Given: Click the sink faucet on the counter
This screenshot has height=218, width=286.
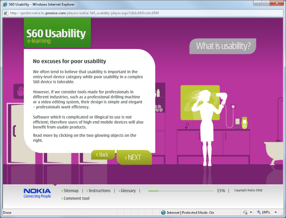Looking at the screenshot, I should 187,126.
